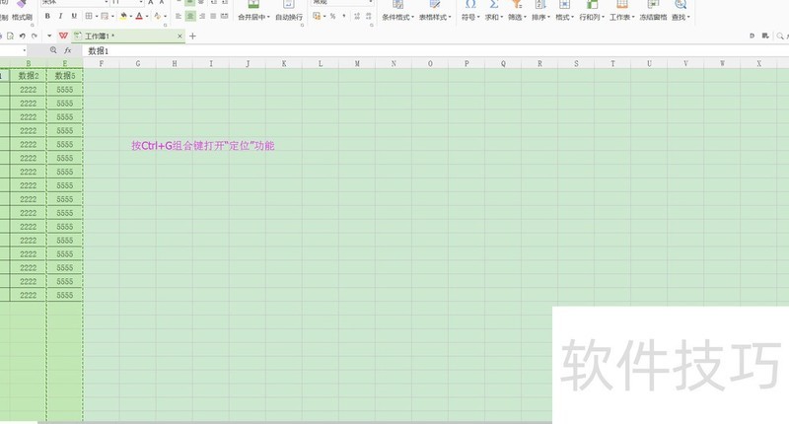Toggle underline formatting
The image size is (789, 424).
74,16
